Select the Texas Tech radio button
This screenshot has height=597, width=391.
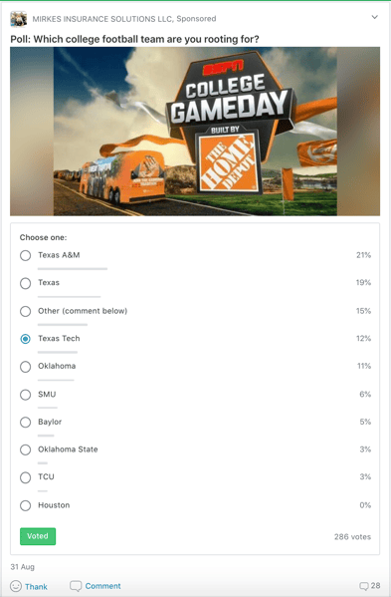(x=26, y=339)
